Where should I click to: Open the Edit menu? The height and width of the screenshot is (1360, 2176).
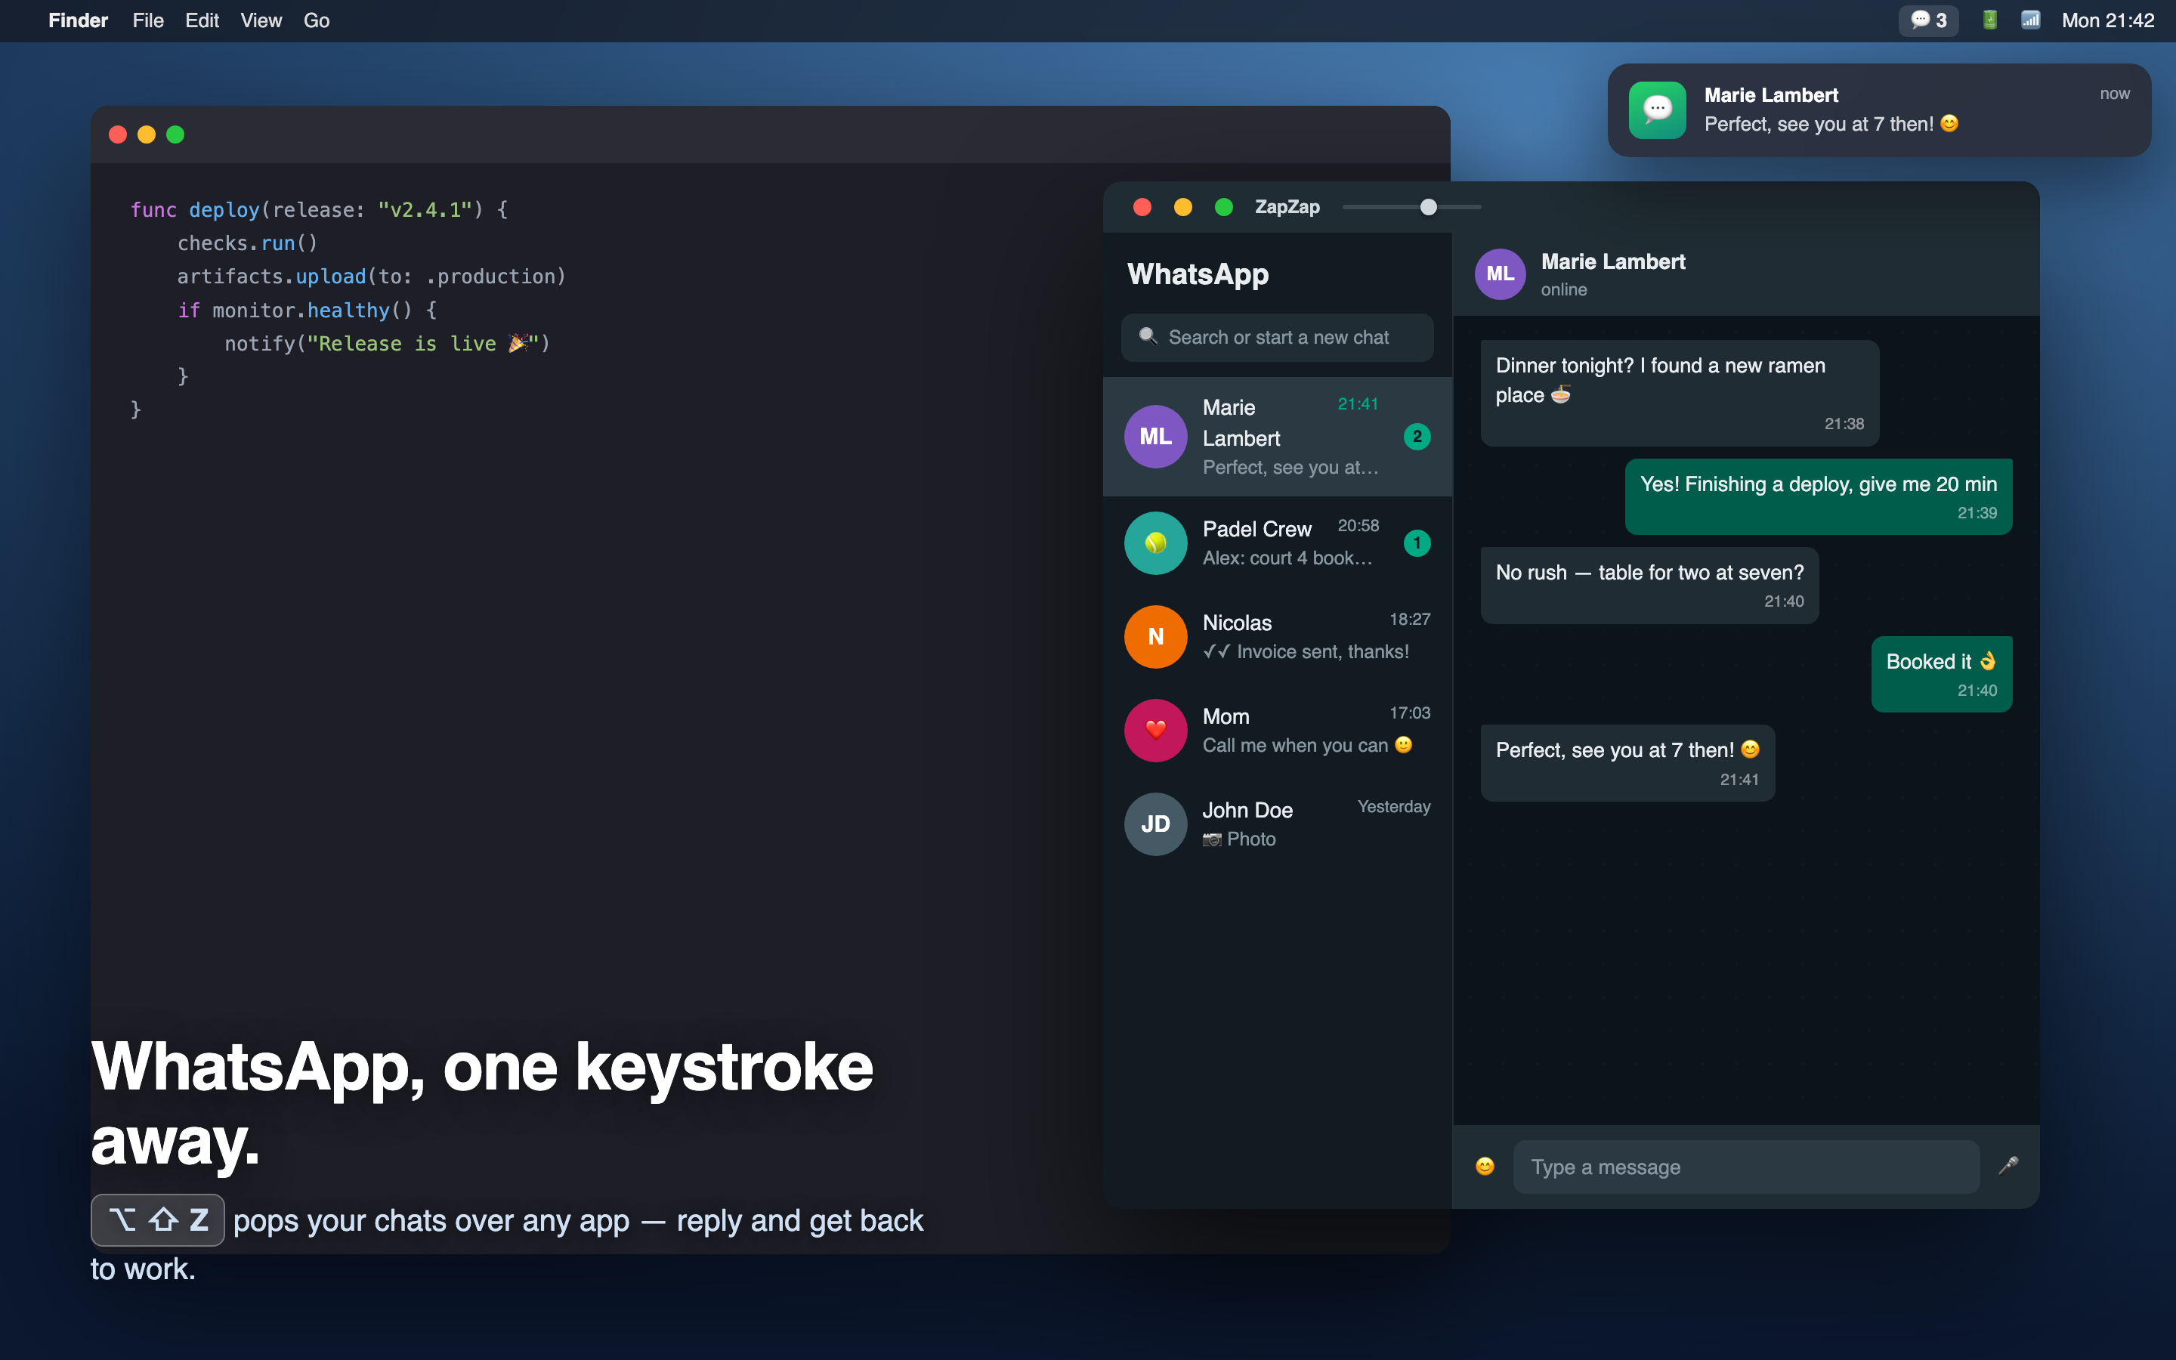pyautogui.click(x=202, y=20)
